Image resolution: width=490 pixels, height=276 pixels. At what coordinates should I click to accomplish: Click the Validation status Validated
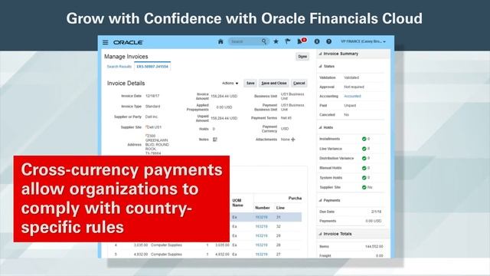point(351,77)
